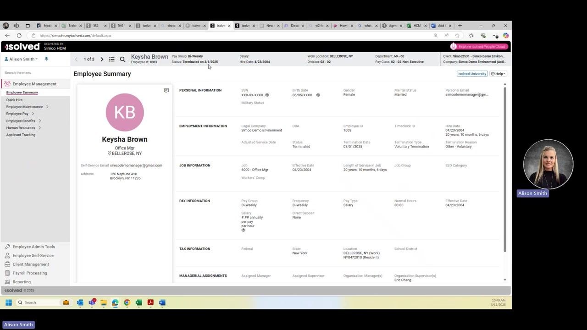Click the Search the menu field
This screenshot has height=330, width=587.
[36, 73]
